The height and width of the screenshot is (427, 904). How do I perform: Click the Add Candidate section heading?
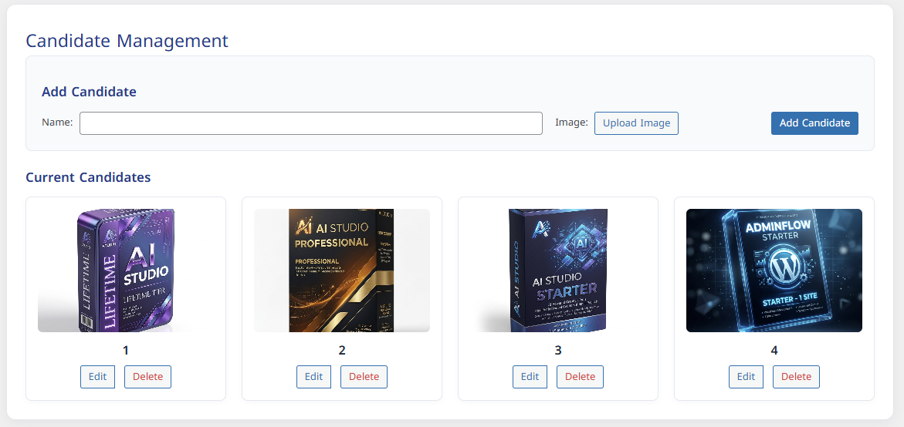click(x=90, y=92)
